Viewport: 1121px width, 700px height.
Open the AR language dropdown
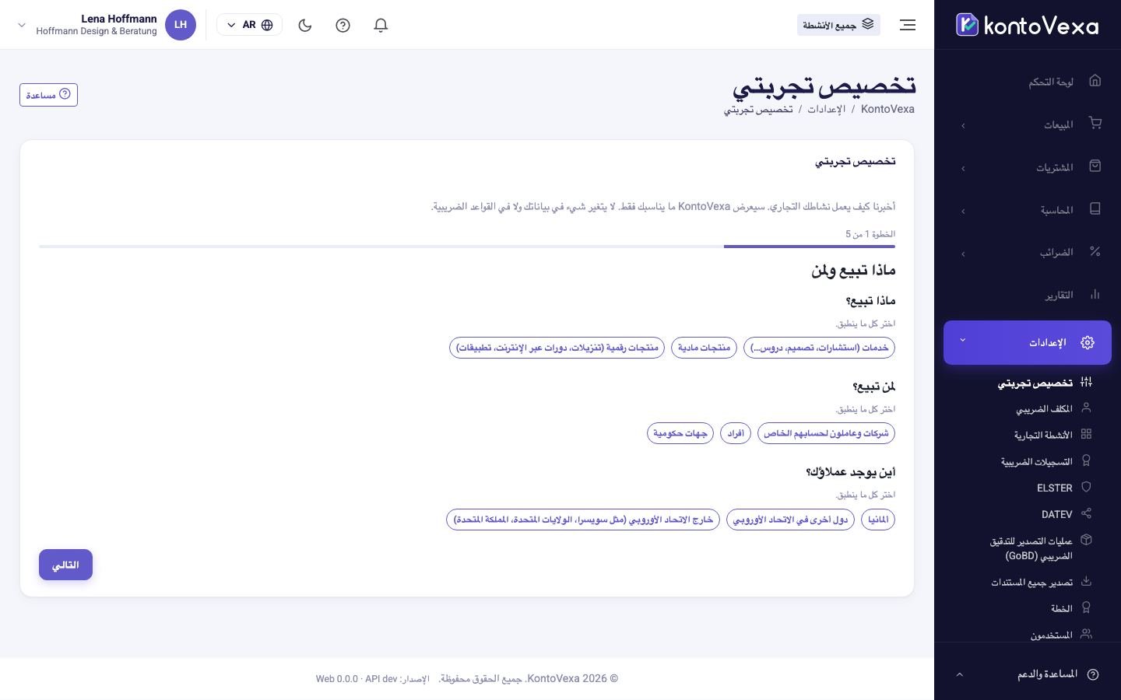249,25
